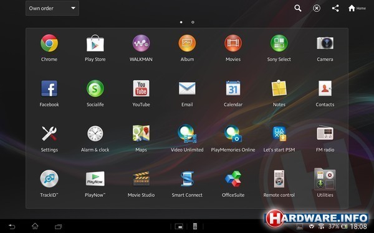Tap the search magnifier icon

(x=298, y=8)
